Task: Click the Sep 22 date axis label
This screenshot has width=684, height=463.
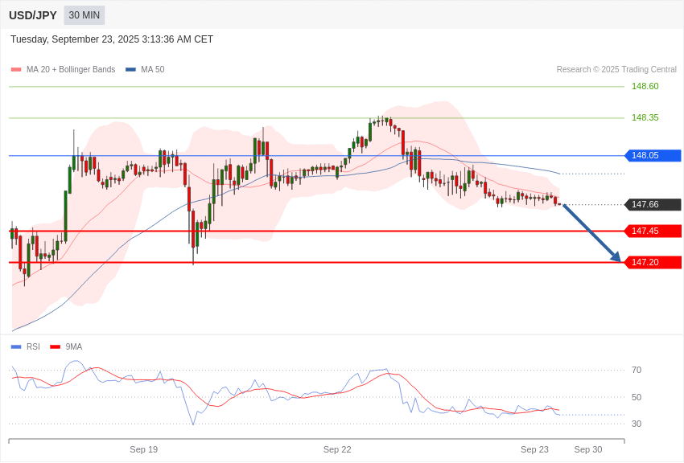Action: pyautogui.click(x=337, y=449)
